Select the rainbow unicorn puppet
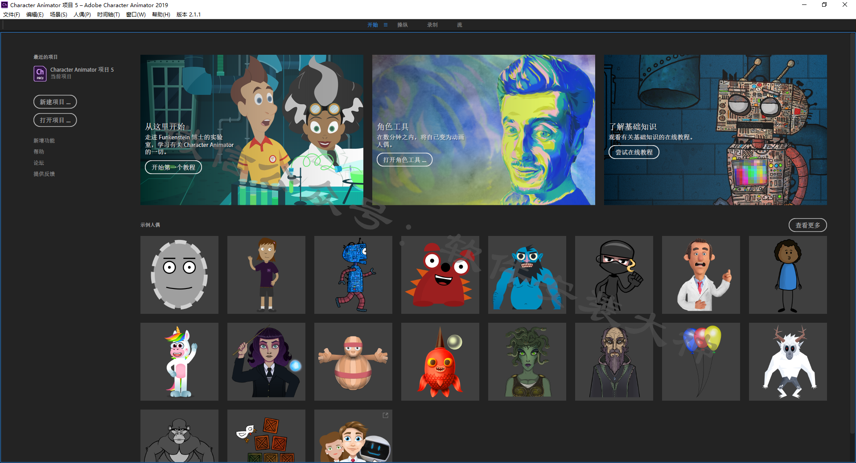Screen dimensions: 856x463 179,361
